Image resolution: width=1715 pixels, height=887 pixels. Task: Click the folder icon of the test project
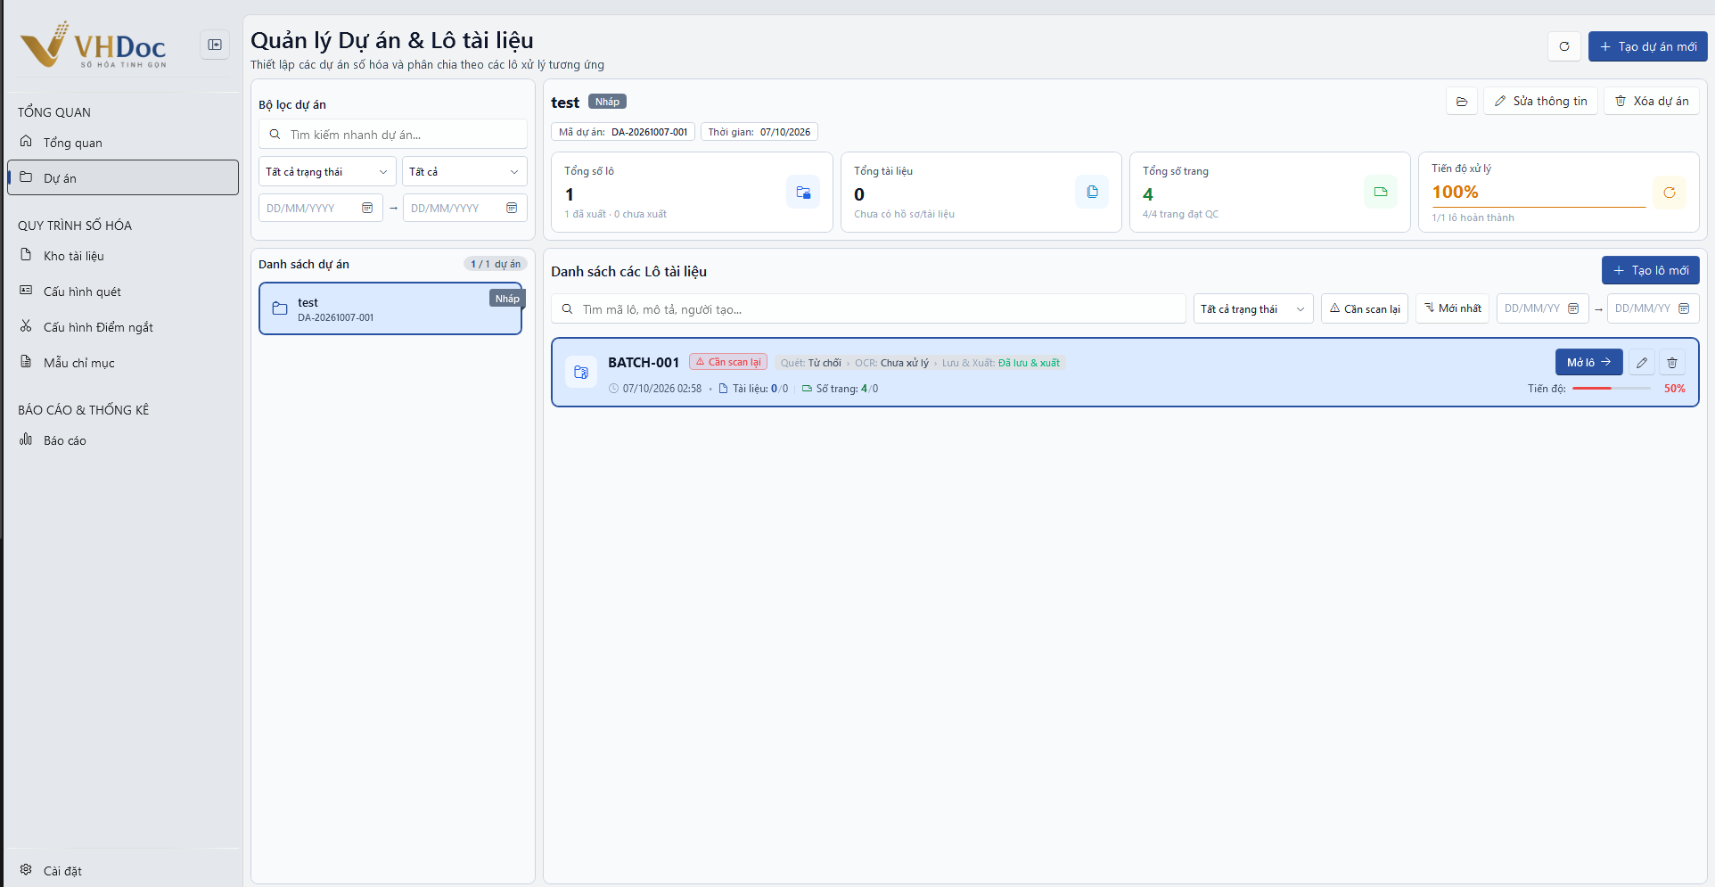tap(280, 308)
